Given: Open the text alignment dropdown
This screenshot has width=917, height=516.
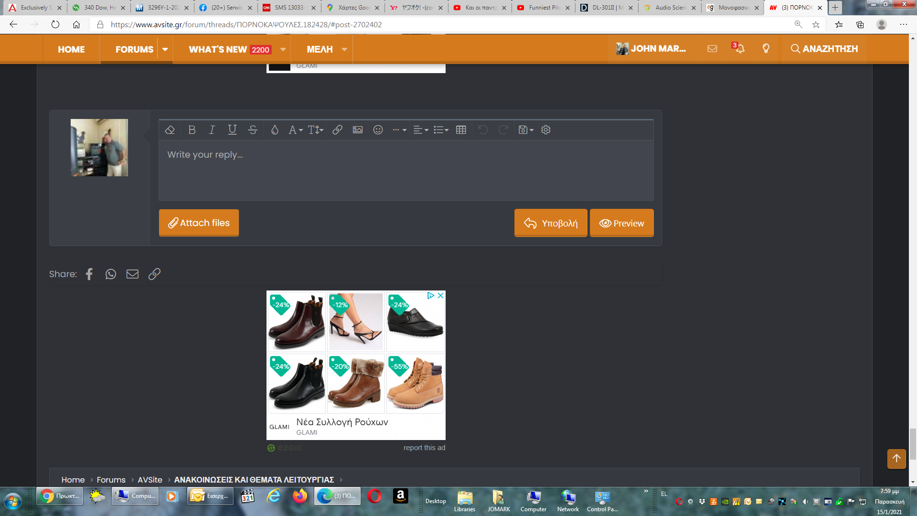Looking at the screenshot, I should click(420, 130).
